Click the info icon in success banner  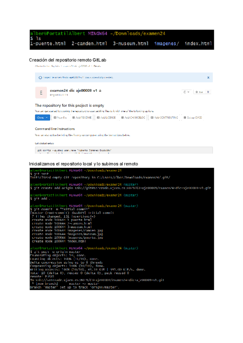40,77
